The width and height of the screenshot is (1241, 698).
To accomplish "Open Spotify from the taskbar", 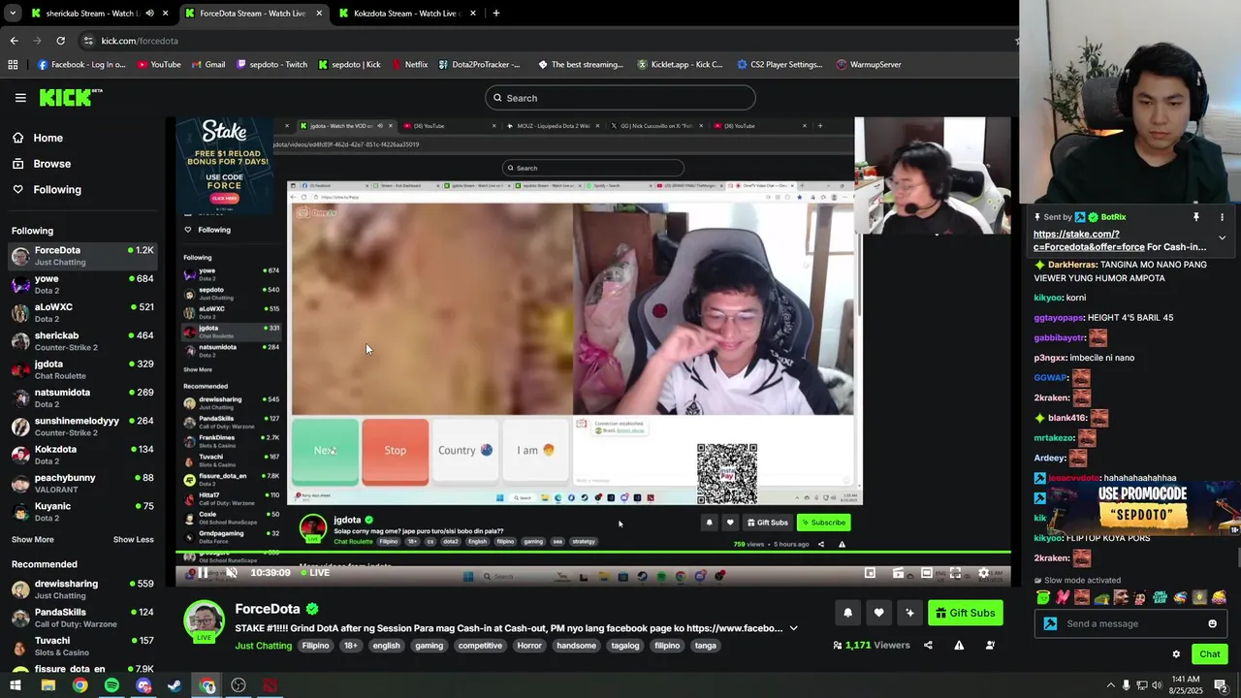I will click(111, 685).
